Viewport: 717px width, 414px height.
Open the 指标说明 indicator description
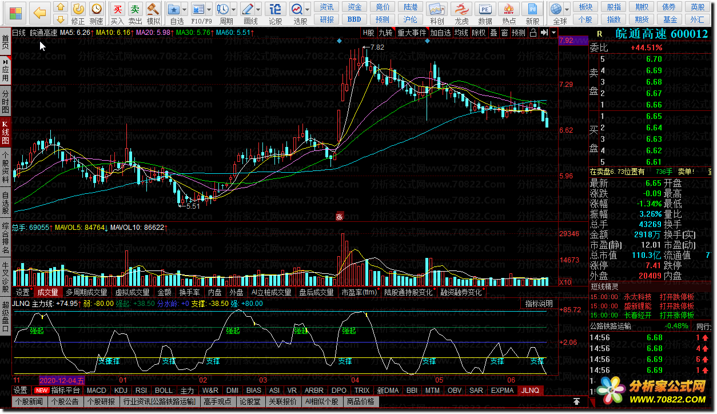[539, 304]
